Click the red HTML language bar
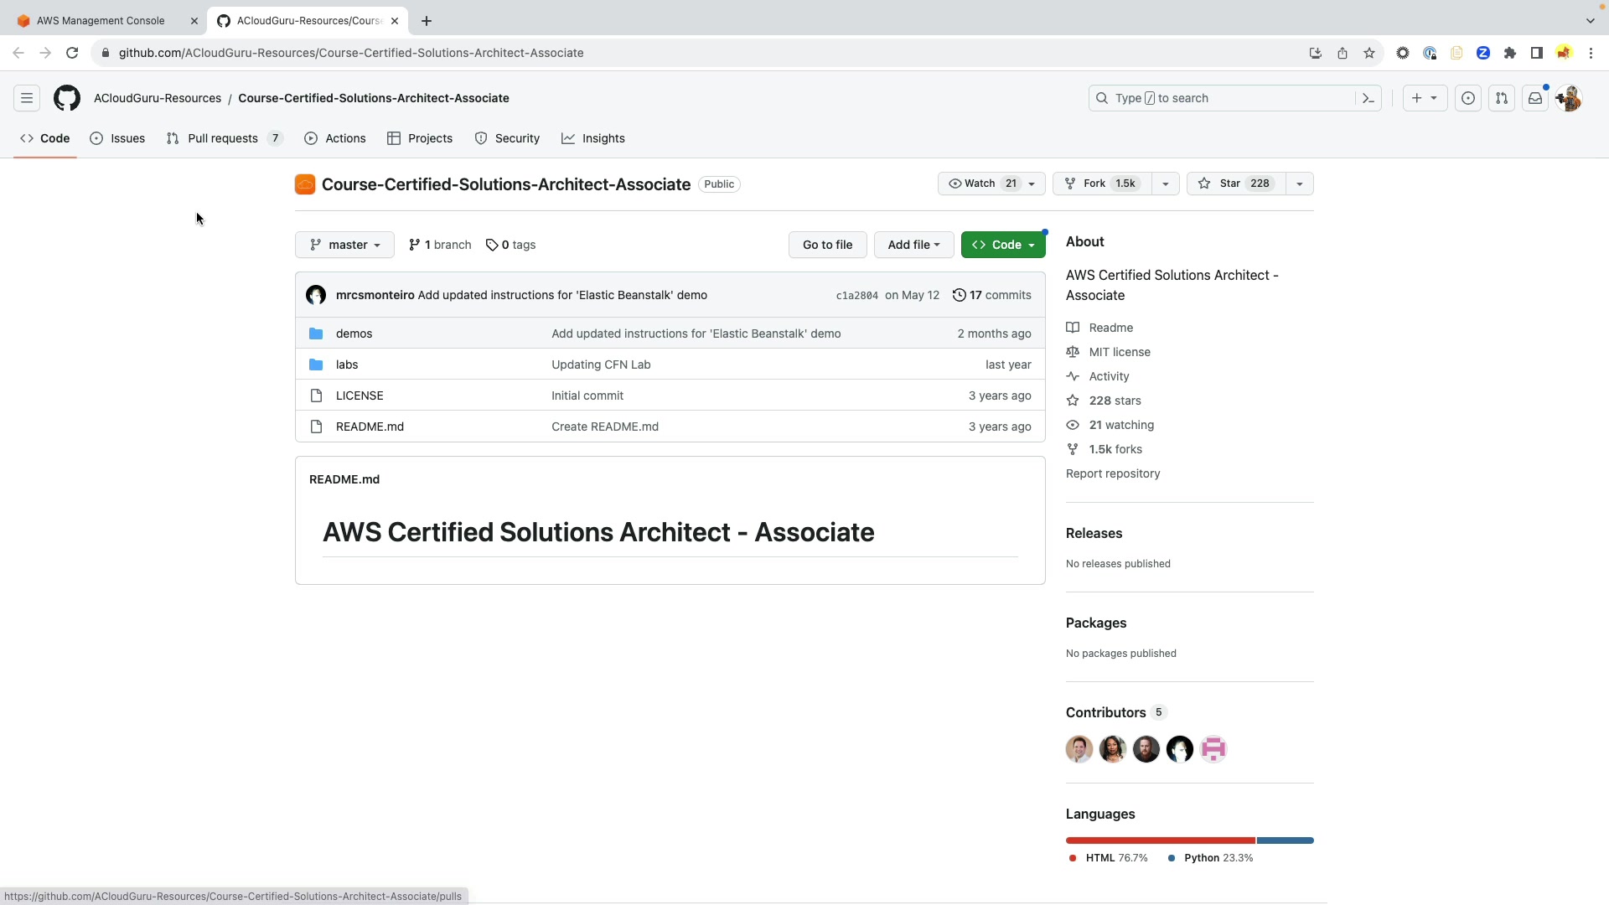Screen dimensions: 1609x905 point(1160,840)
